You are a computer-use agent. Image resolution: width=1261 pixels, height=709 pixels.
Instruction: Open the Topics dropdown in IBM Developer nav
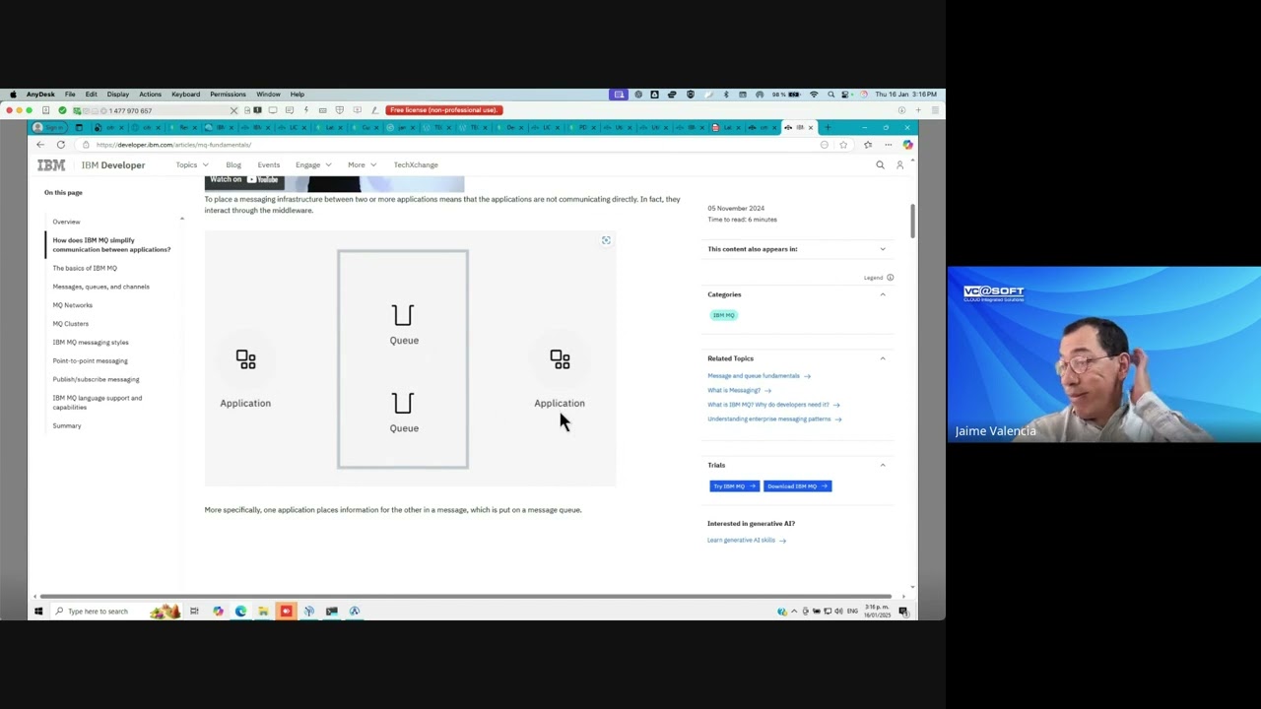[192, 164]
